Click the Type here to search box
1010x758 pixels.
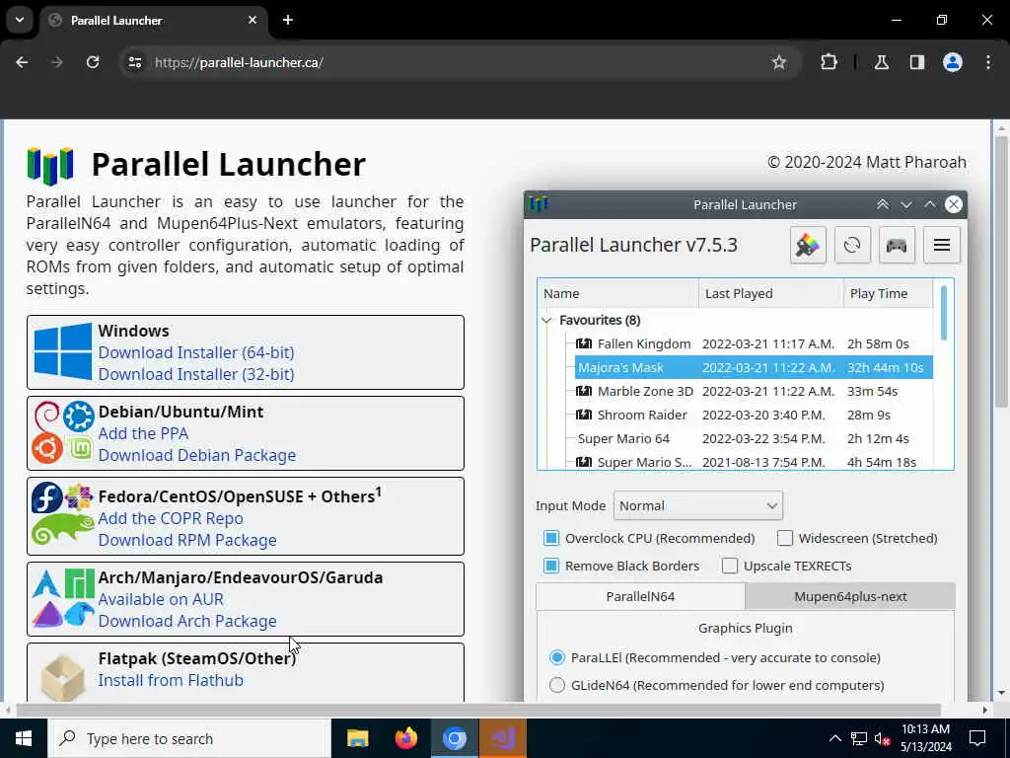coord(189,738)
